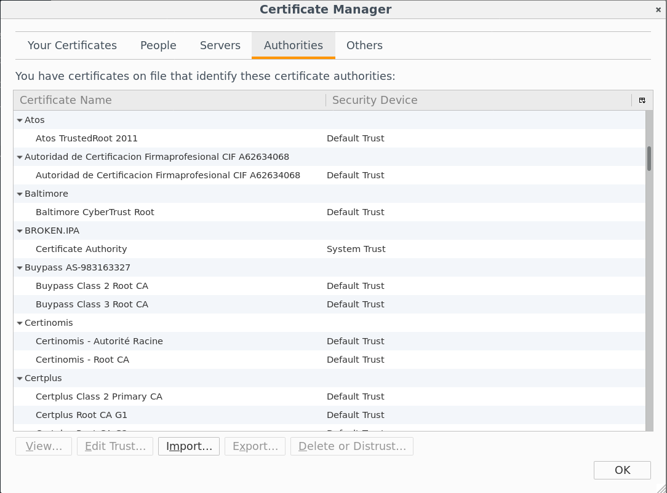This screenshot has width=667, height=493.
Task: Collapse the Certinomis group
Action: tap(20, 323)
